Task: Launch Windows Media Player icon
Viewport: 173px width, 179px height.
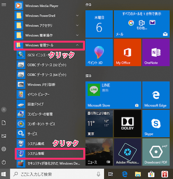Action: tap(19, 6)
